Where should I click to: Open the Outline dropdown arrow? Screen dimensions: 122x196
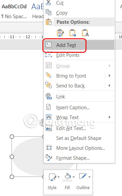click(89, 177)
